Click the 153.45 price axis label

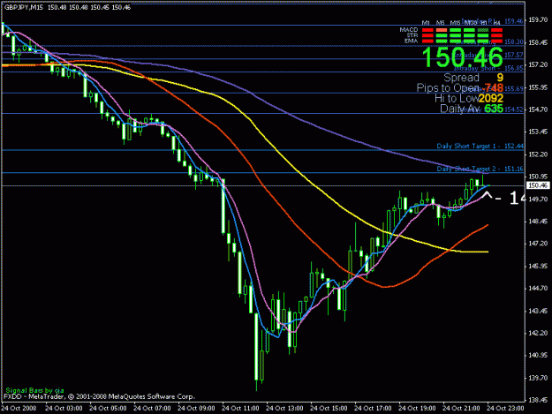(538, 132)
